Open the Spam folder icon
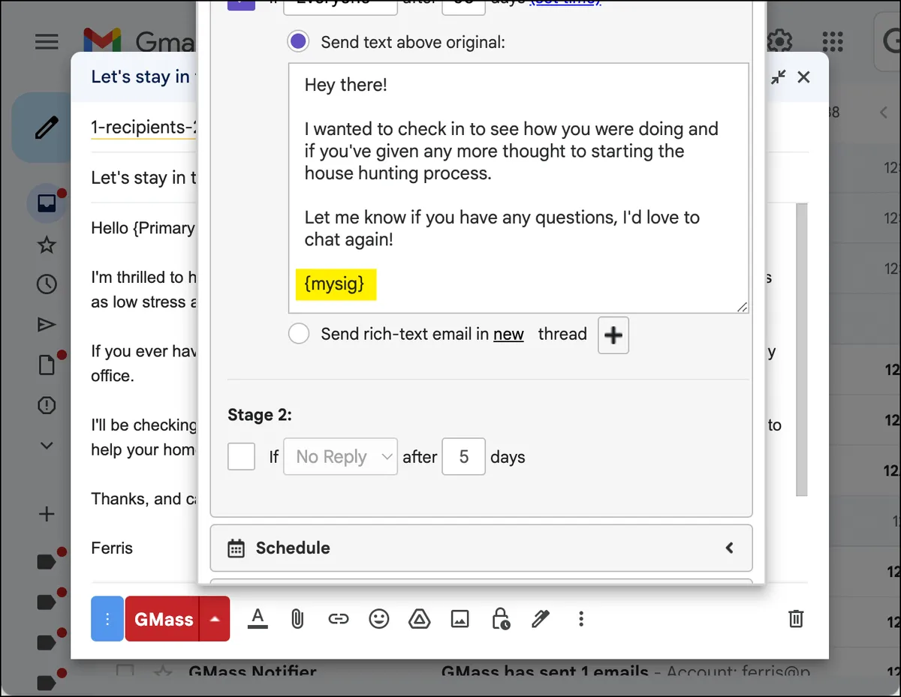 (x=47, y=406)
